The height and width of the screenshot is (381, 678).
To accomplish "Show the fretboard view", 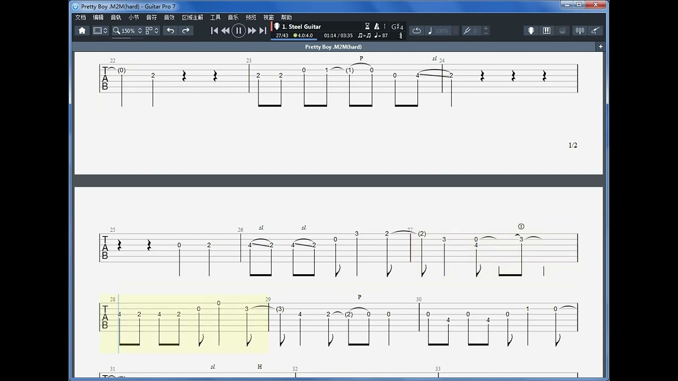I will click(531, 31).
